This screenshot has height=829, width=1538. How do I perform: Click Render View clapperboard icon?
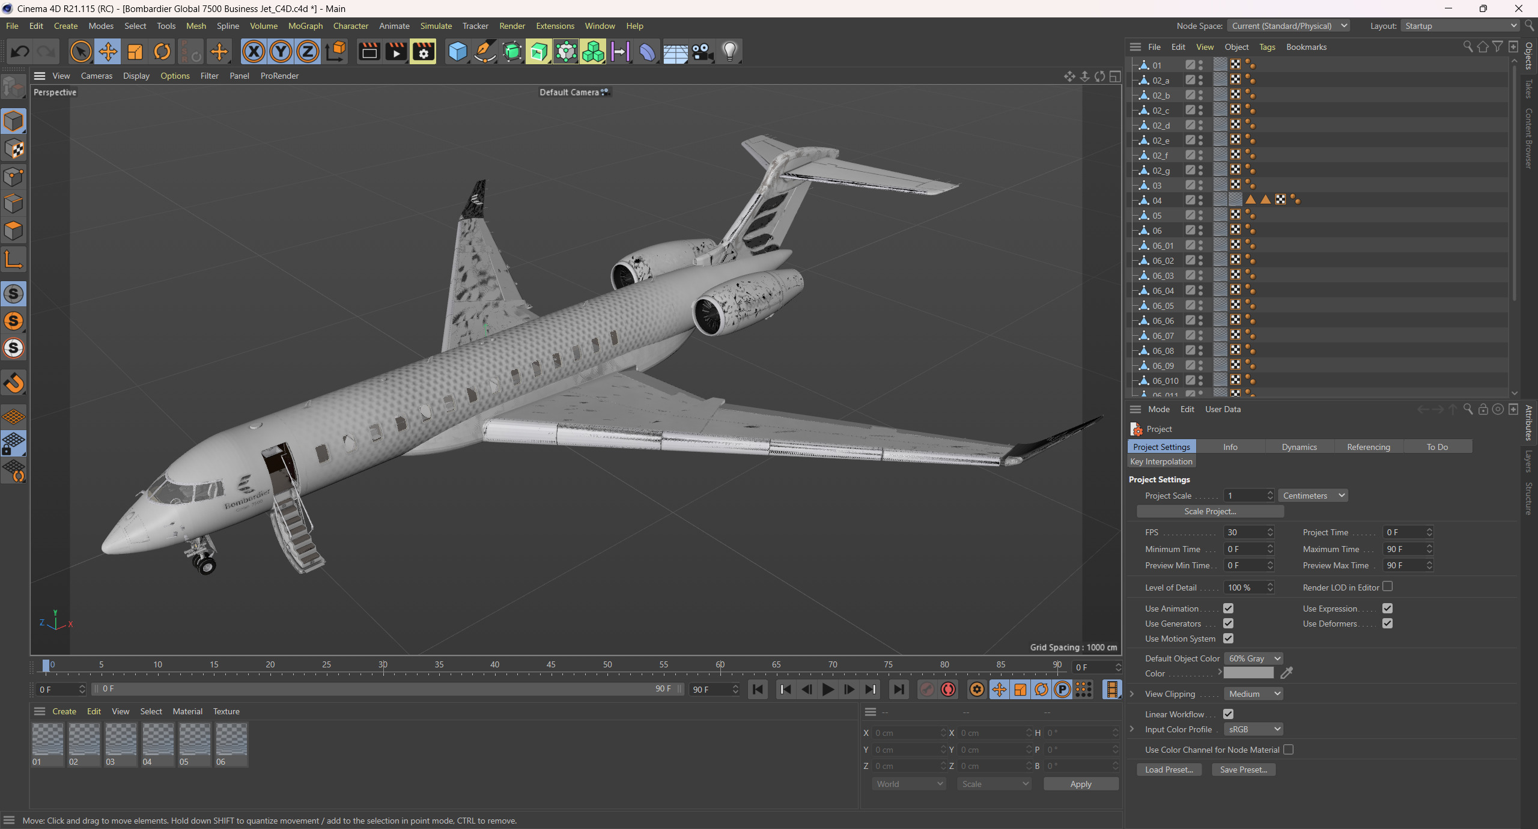coord(369,52)
